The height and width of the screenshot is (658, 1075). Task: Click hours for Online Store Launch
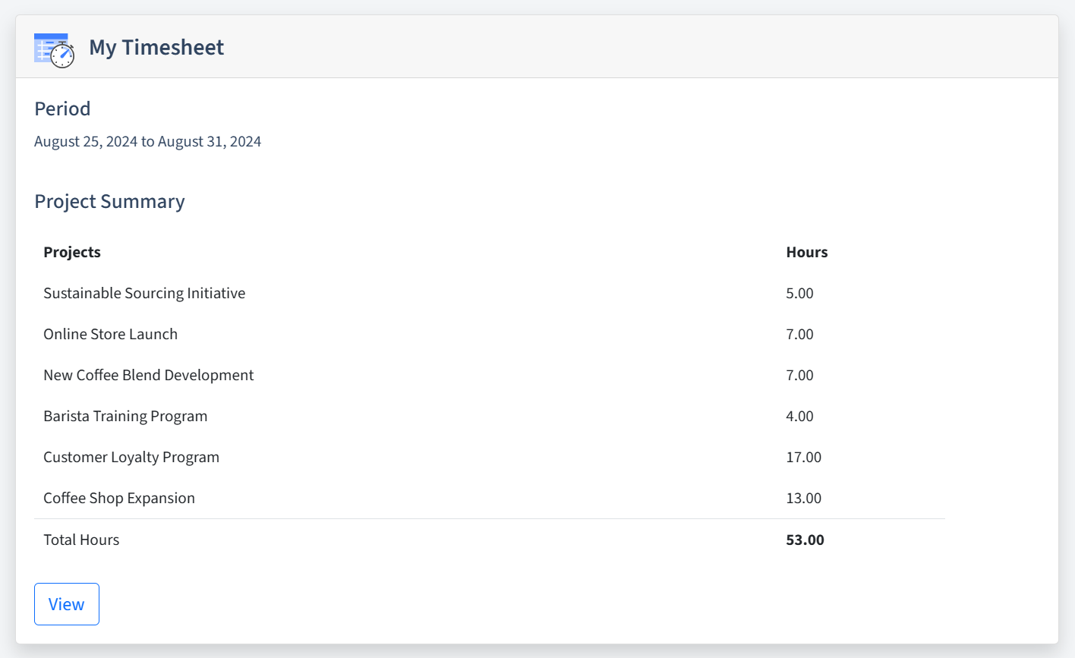[799, 334]
